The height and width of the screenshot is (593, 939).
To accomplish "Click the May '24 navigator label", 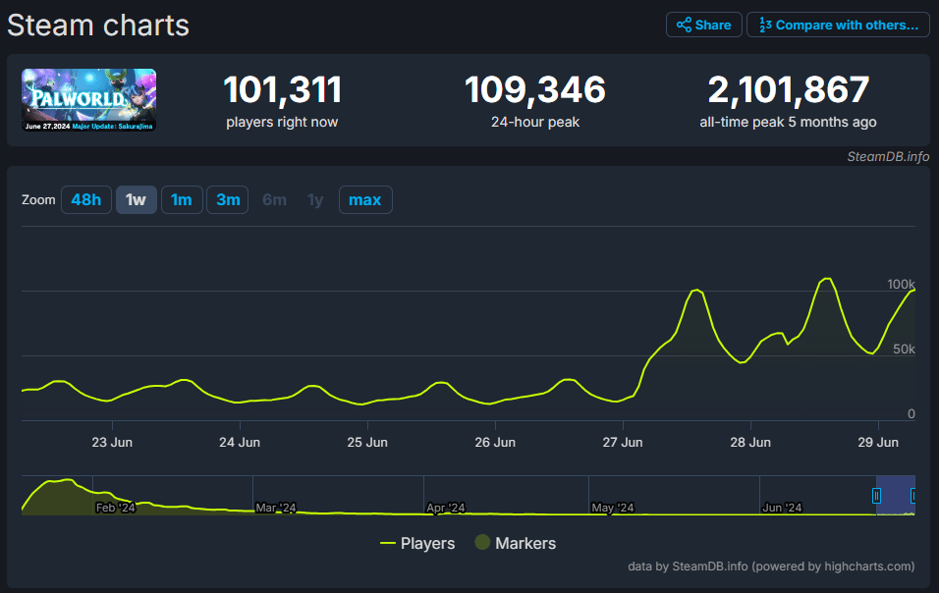I will tap(613, 508).
